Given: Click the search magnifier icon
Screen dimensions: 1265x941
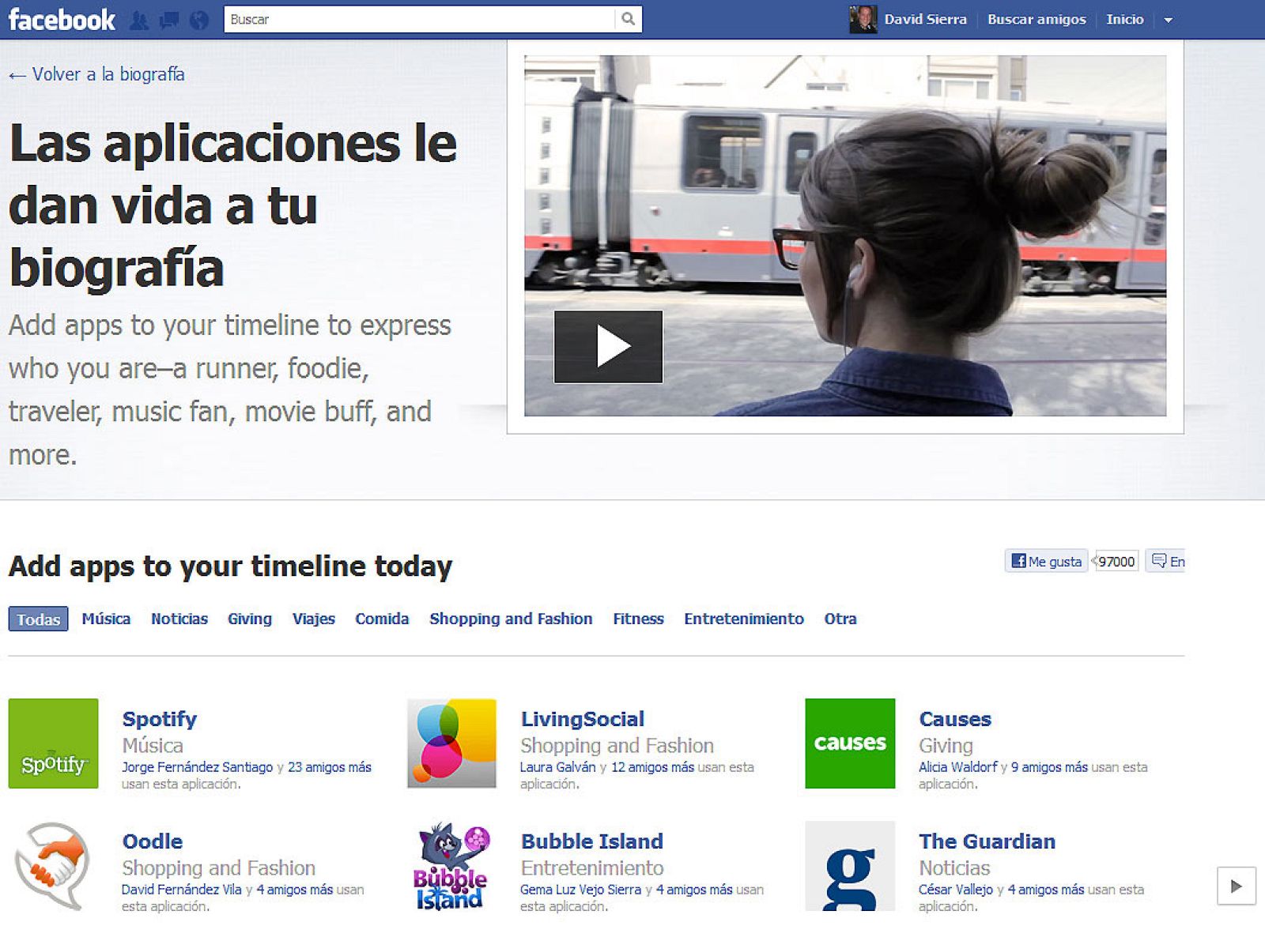Looking at the screenshot, I should 629,17.
